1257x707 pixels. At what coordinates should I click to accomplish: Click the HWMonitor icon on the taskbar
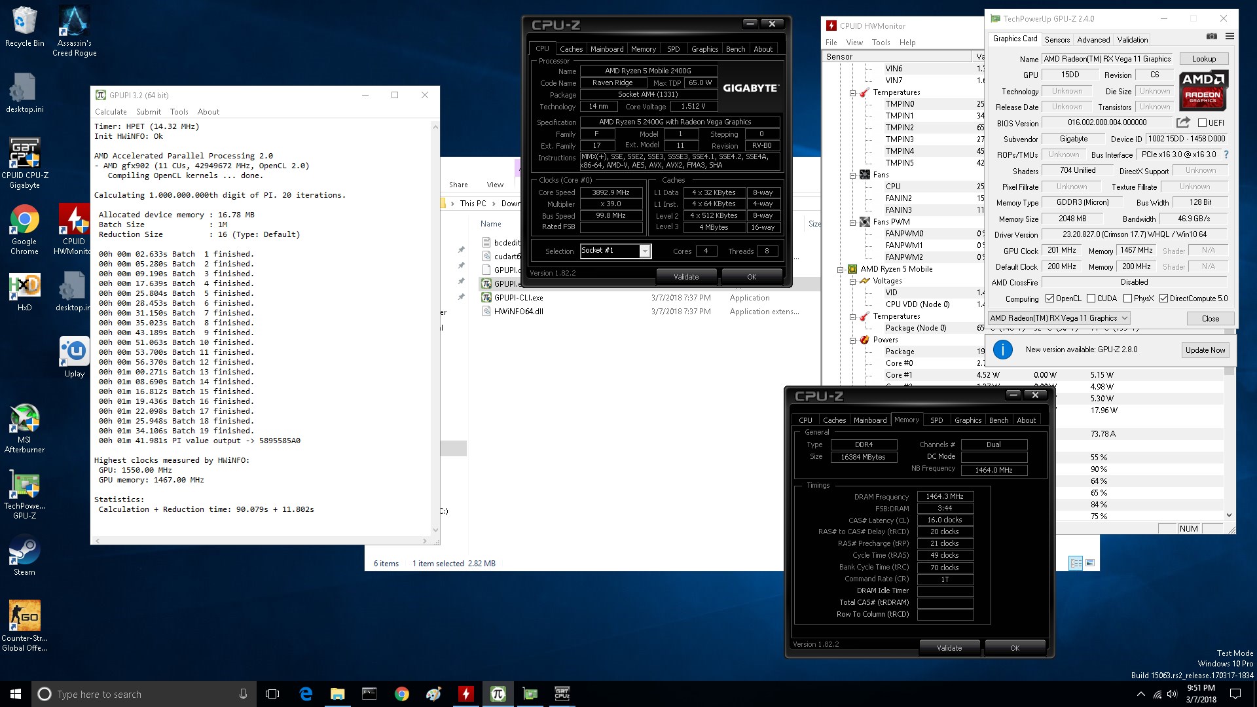click(465, 694)
